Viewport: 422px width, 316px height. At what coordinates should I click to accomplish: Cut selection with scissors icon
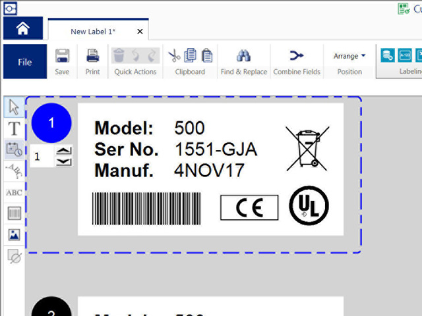174,55
